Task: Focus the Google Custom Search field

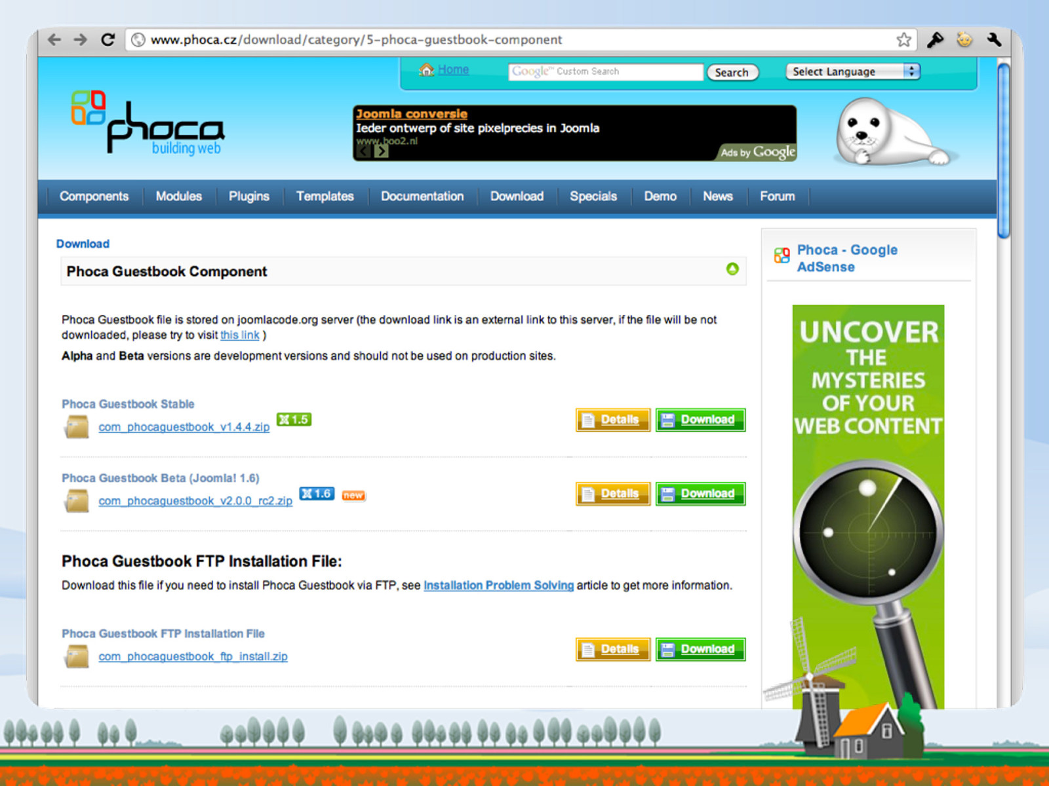Action: tap(605, 71)
